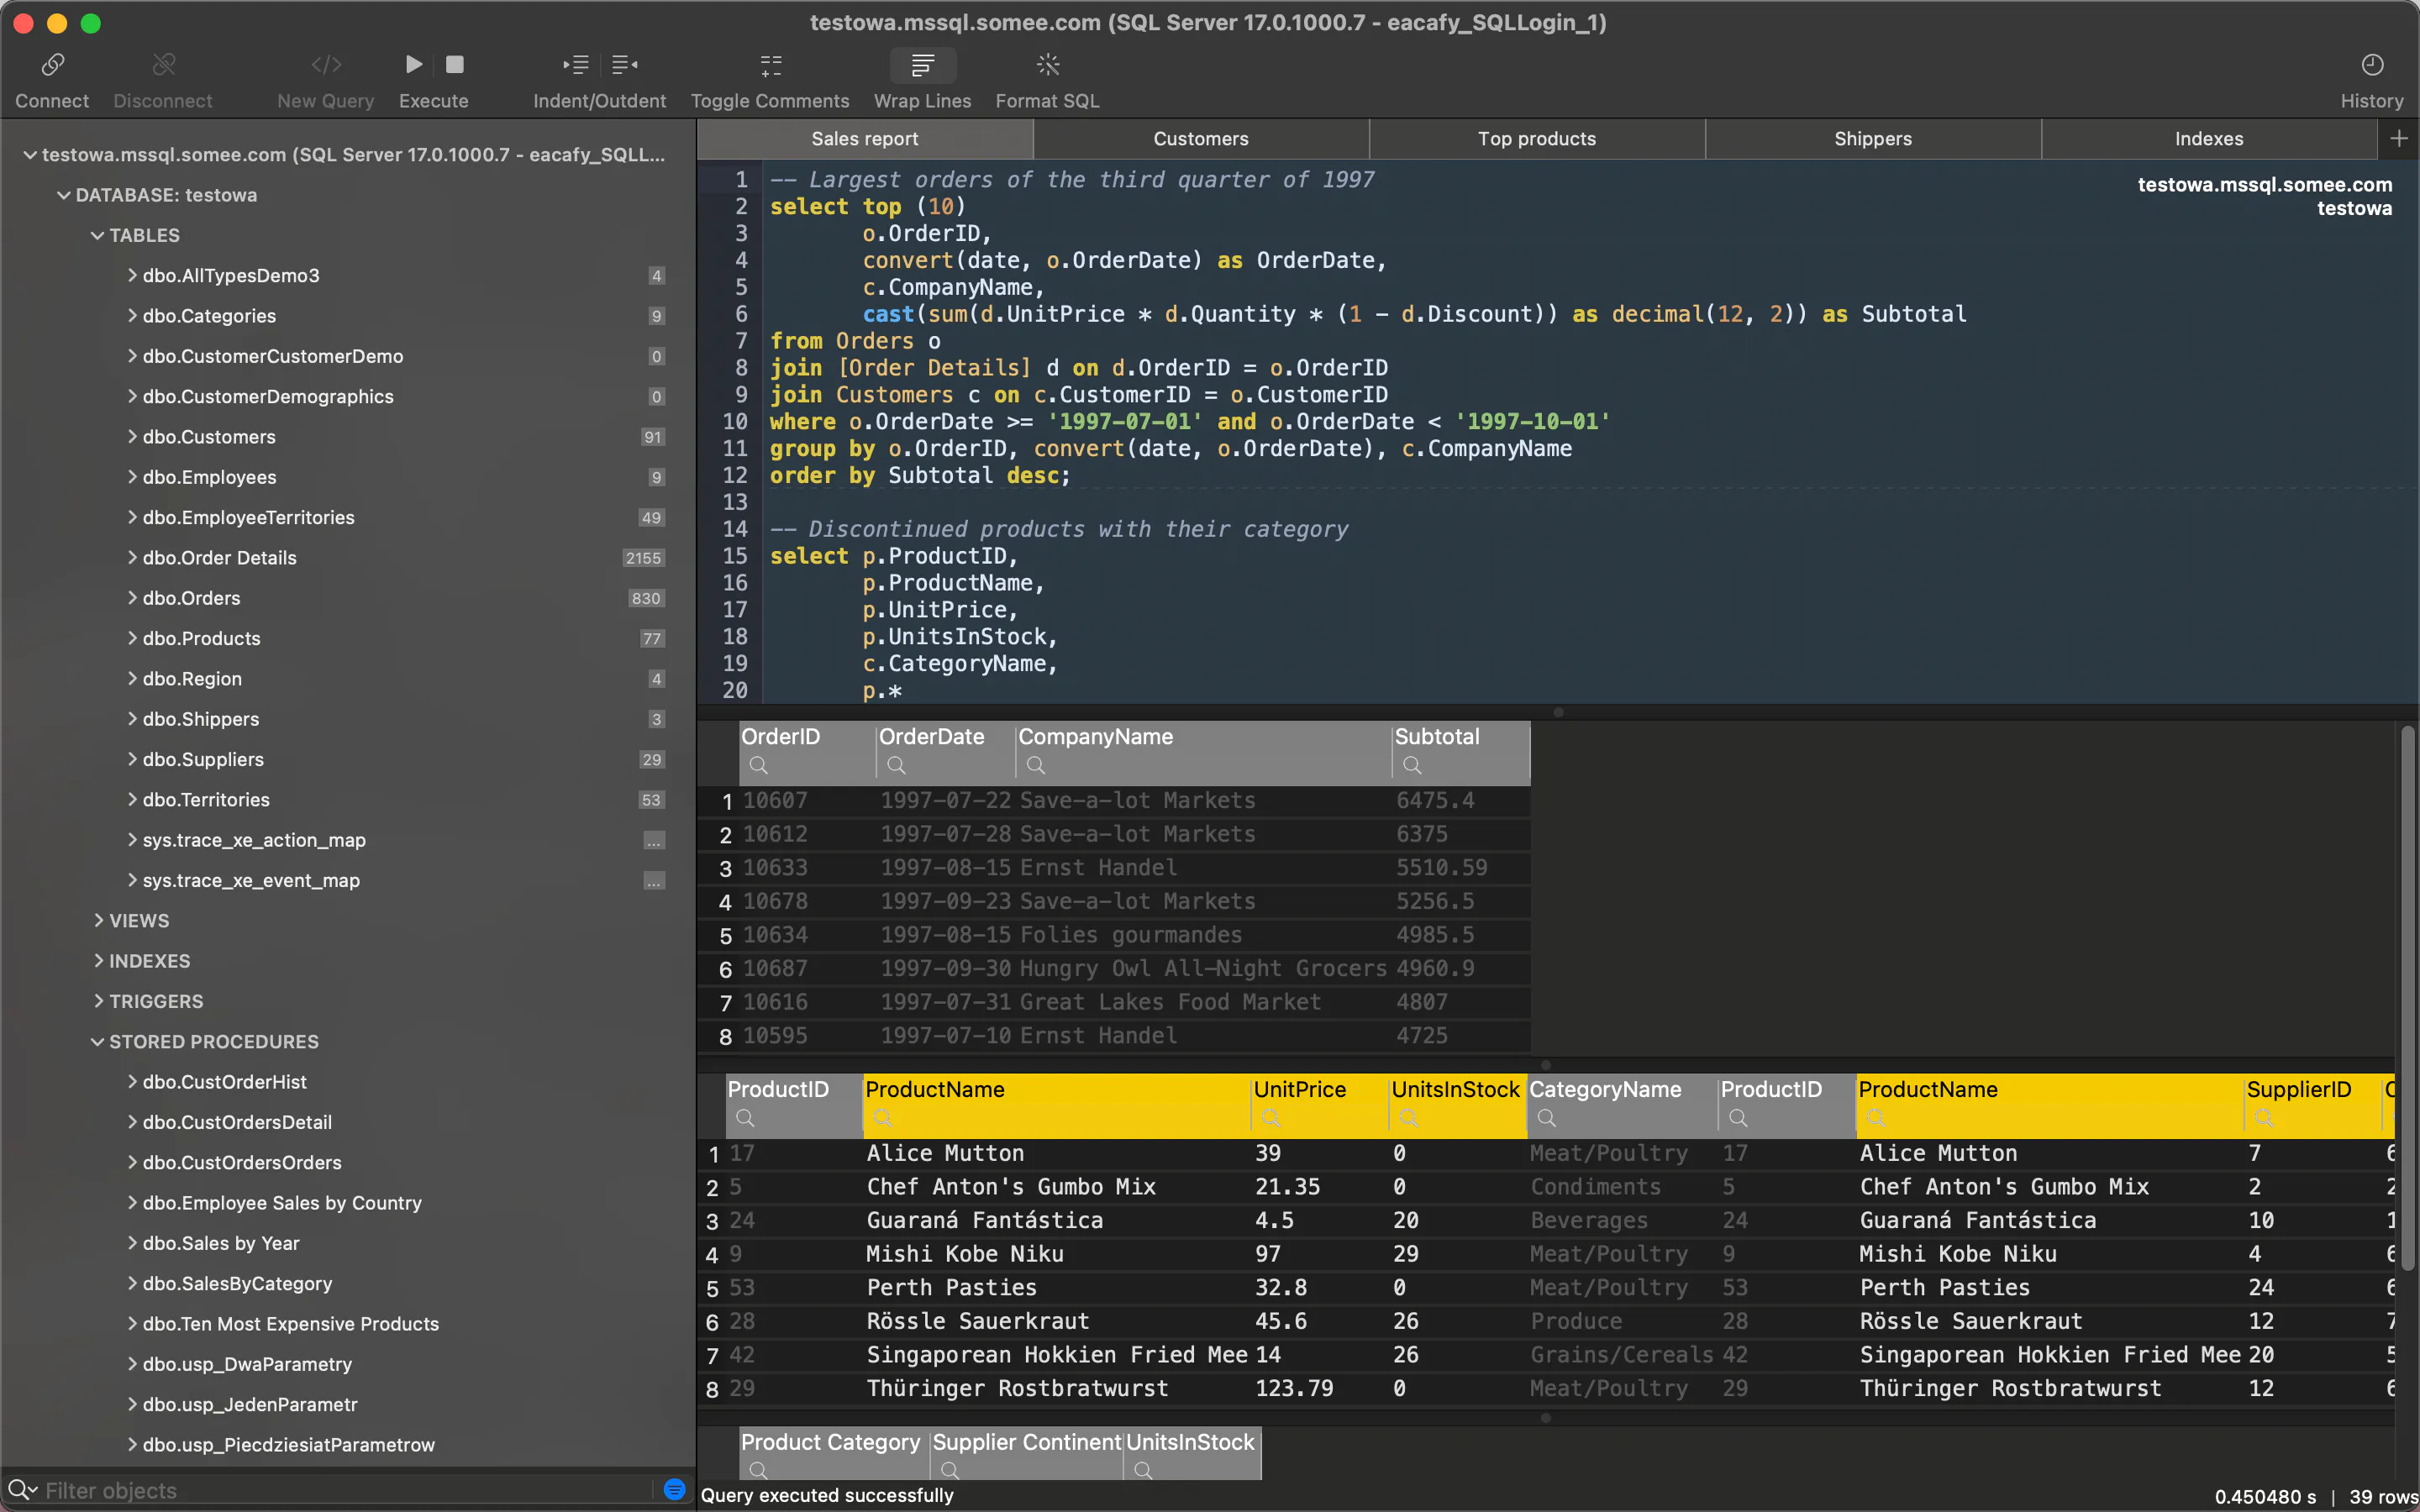Select dbo.Orders in the tree

[191, 598]
